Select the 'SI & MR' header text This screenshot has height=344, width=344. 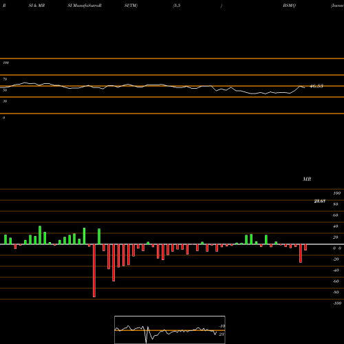[36, 6]
